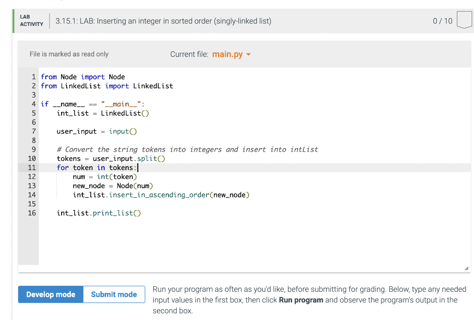
Task: Click the orange dropdown caret next to main.py
Action: [248, 54]
